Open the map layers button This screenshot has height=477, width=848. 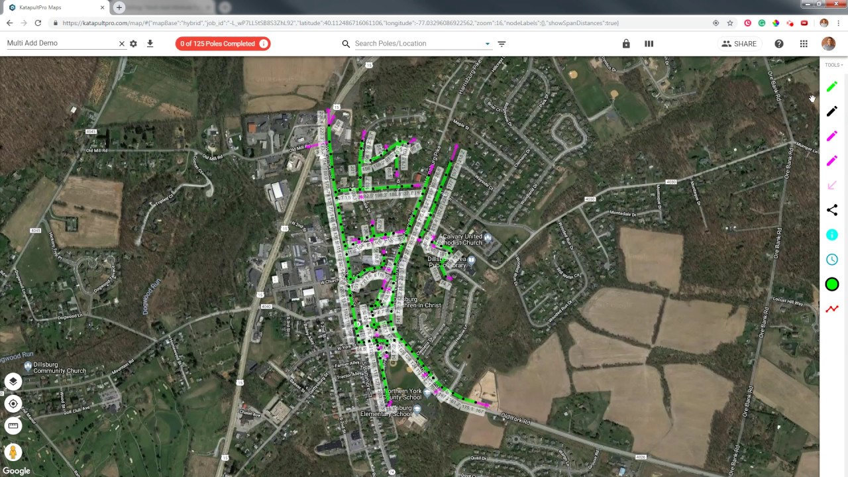pyautogui.click(x=13, y=382)
